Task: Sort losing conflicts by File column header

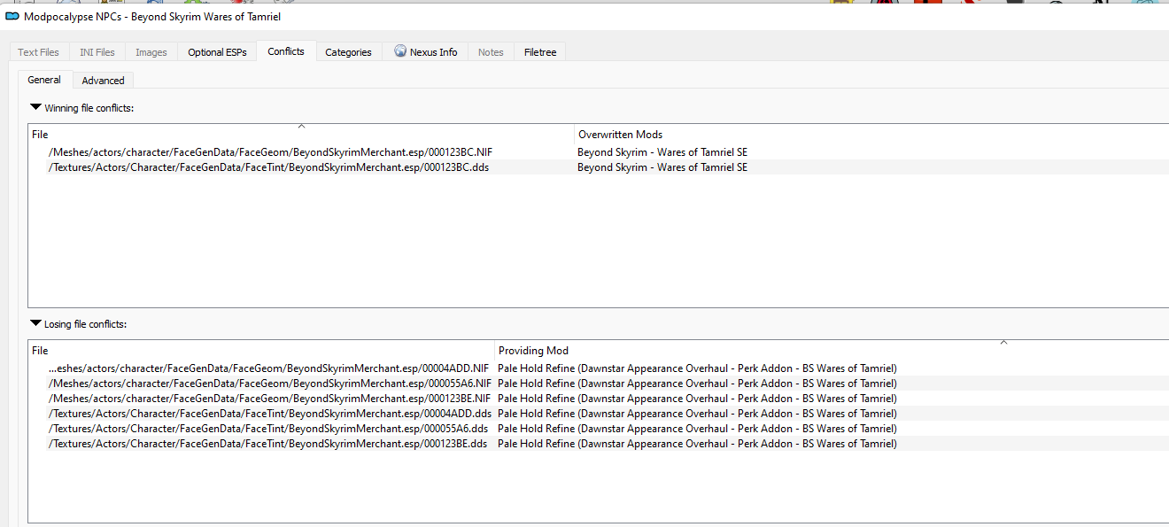Action: point(261,351)
